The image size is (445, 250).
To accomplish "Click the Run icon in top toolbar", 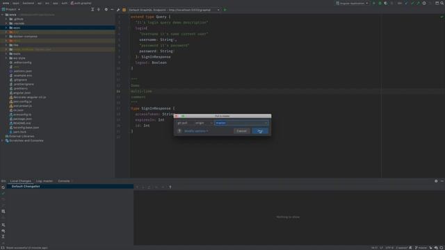I will 374,3.
